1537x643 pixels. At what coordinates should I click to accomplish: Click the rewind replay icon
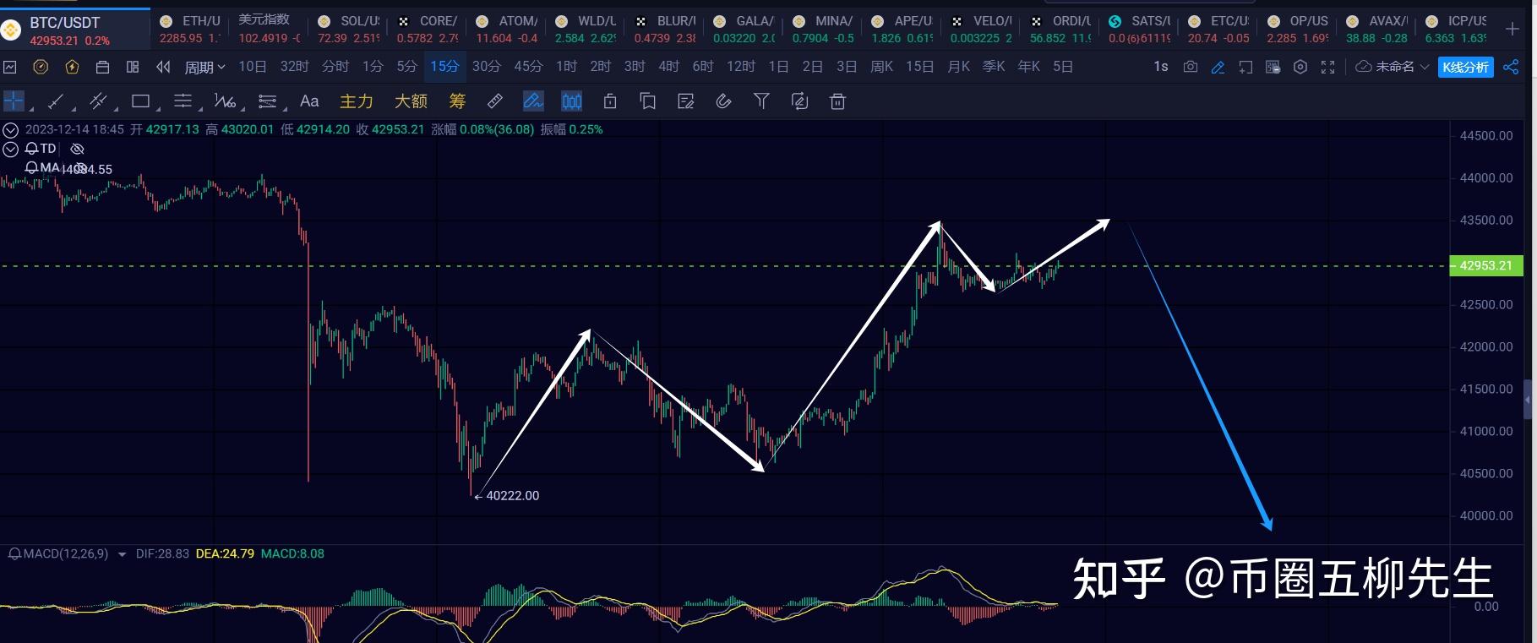coord(164,67)
